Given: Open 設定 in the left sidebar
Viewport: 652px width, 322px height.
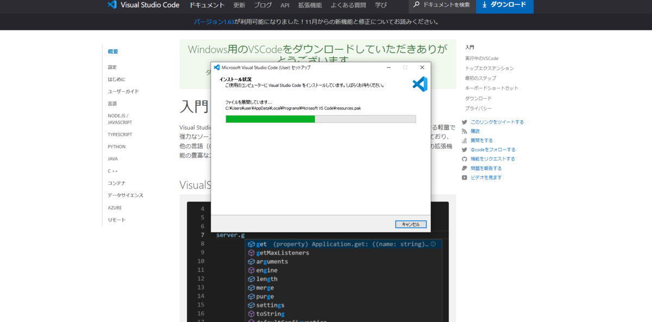Looking at the screenshot, I should point(112,67).
